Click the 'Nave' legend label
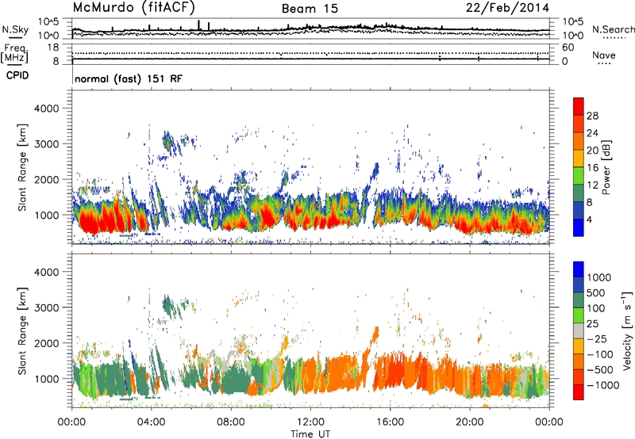Image resolution: width=635 pixels, height=439 pixels. 604,55
